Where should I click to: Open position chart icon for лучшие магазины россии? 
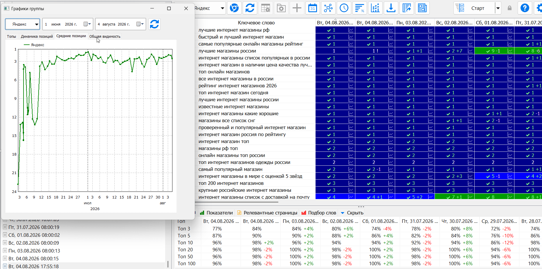click(x=351, y=51)
